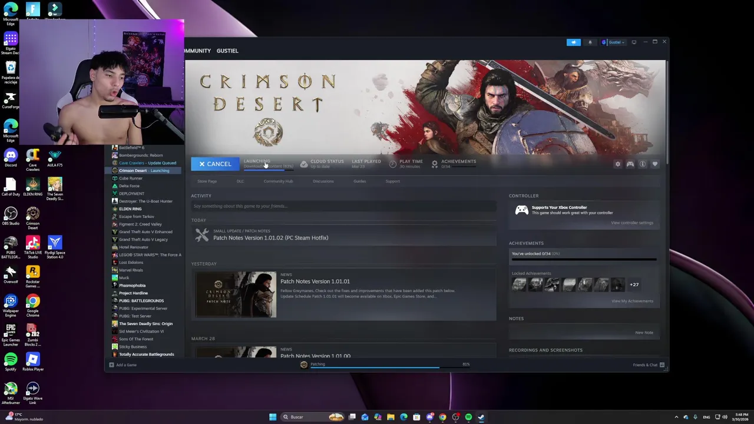Open the DLC tab
754x424 pixels.
[240, 181]
